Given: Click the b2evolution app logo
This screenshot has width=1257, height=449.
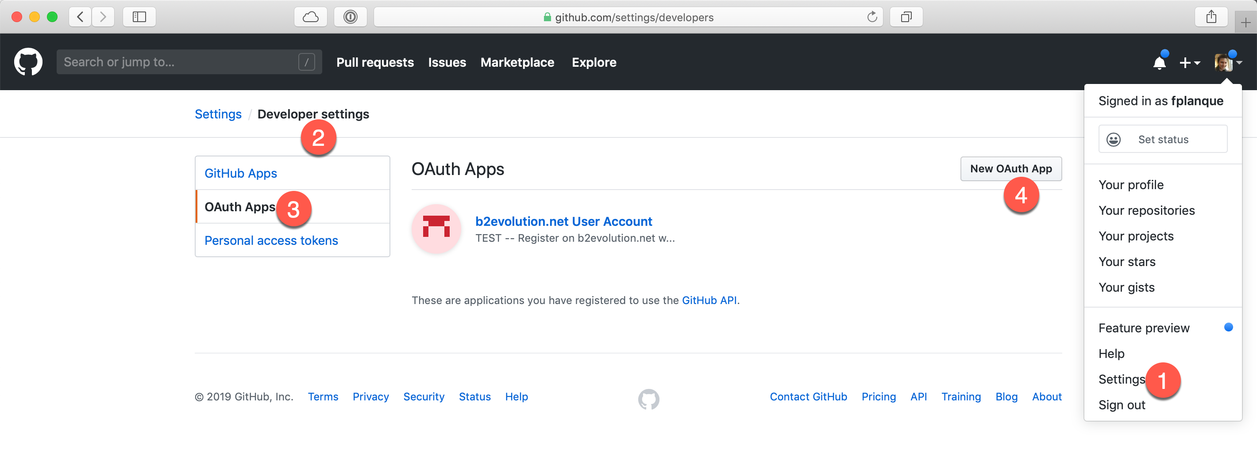Looking at the screenshot, I should [436, 228].
